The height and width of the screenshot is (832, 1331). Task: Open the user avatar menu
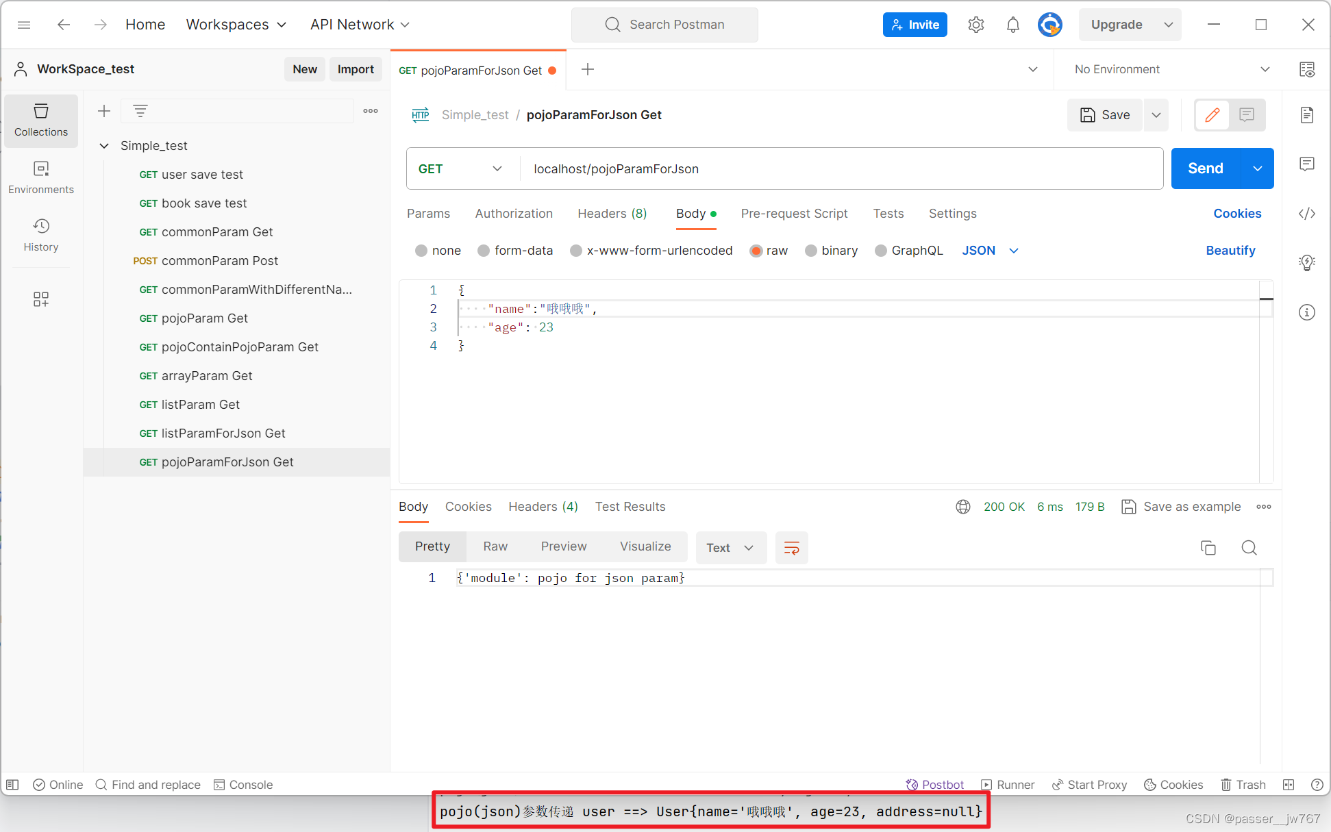[1049, 25]
